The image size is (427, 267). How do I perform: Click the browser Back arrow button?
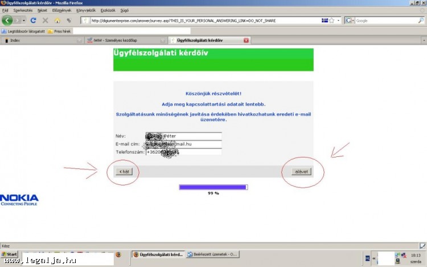(7, 20)
